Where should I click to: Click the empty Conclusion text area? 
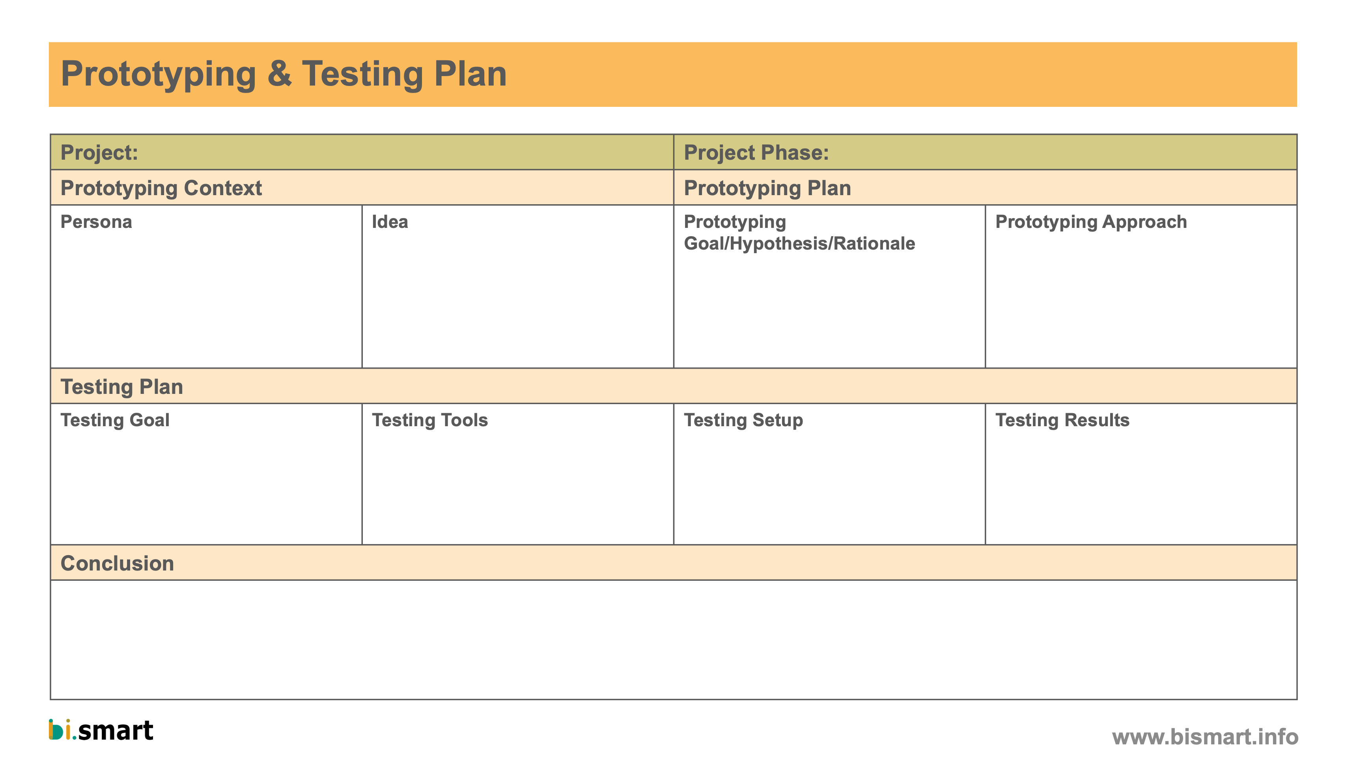tap(674, 640)
